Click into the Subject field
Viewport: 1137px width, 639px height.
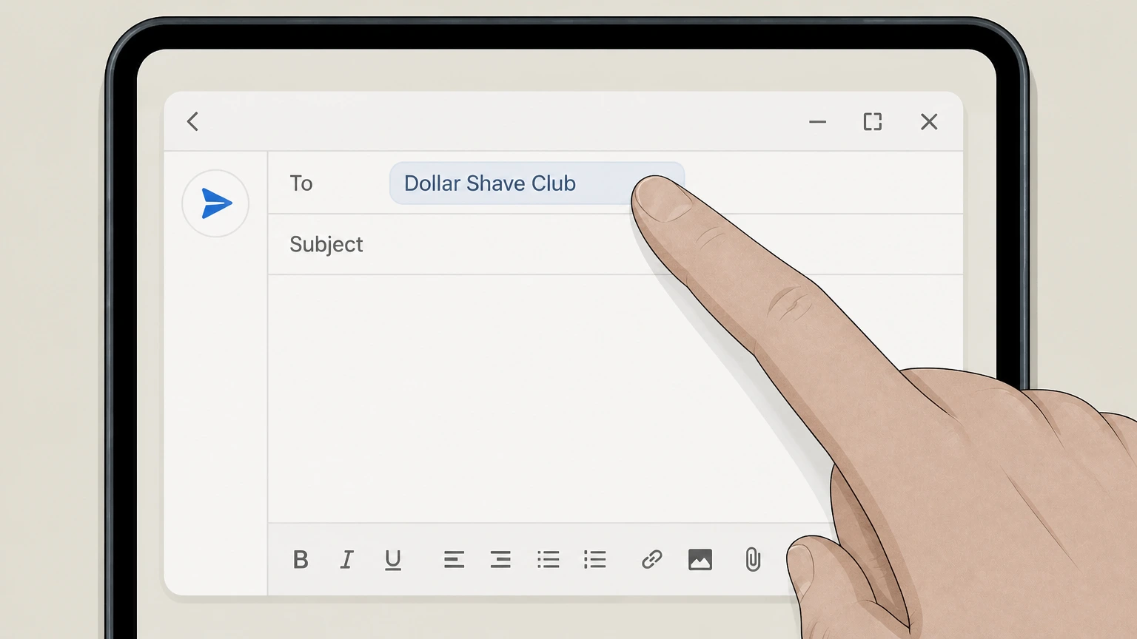(615, 245)
